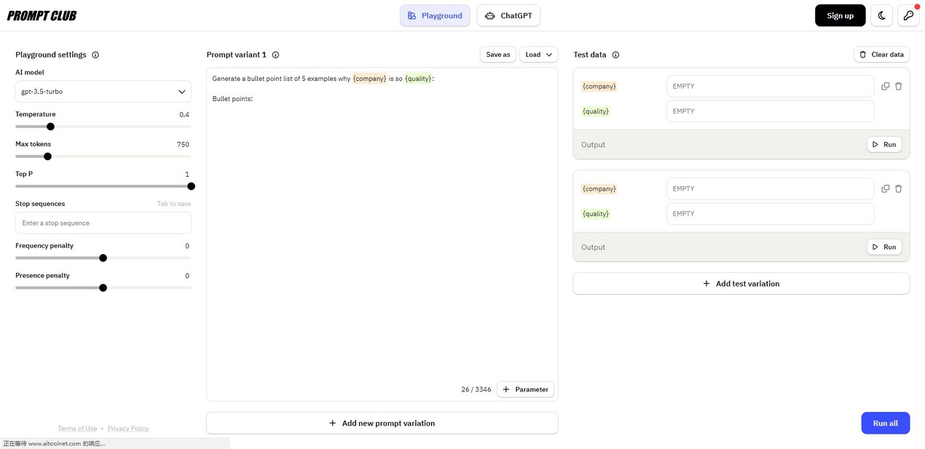Screen dimensions: 925x449
Task: Delete the second test data variation
Action: tap(898, 188)
